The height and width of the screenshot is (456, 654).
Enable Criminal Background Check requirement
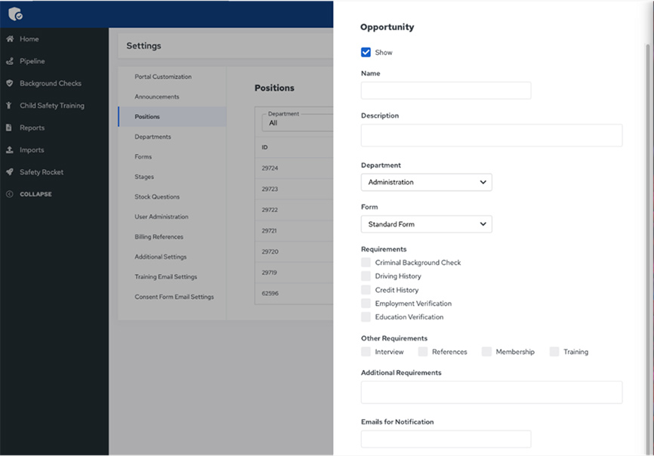(366, 263)
